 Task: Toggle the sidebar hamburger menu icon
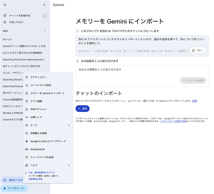coord(5,5)
